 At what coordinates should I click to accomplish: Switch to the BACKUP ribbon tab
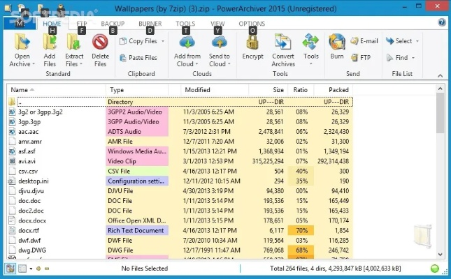(113, 24)
